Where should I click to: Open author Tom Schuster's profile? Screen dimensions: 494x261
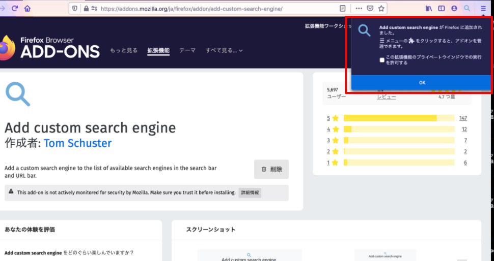click(x=77, y=143)
